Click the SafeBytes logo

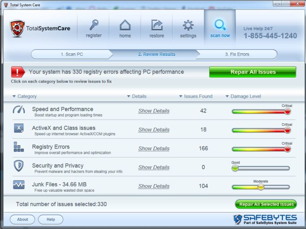pos(265,220)
